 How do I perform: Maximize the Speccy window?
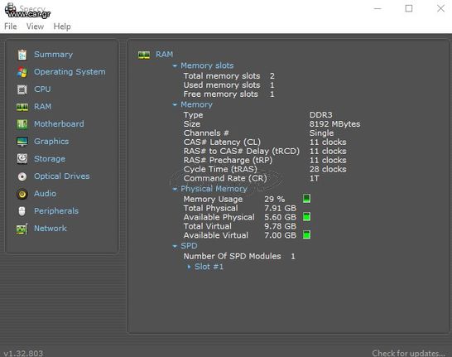pyautogui.click(x=408, y=8)
